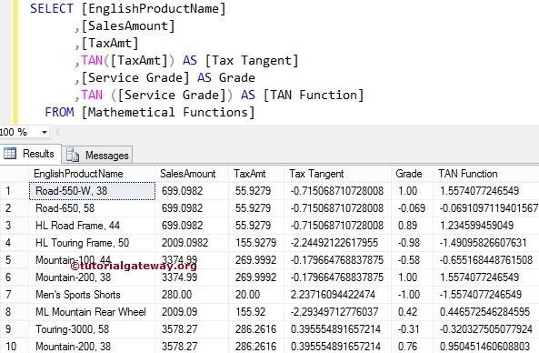
Task: Select row 4 header in results grid
Action: (x=15, y=243)
